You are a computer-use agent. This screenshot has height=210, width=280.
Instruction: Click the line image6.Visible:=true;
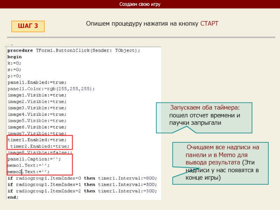37,127
